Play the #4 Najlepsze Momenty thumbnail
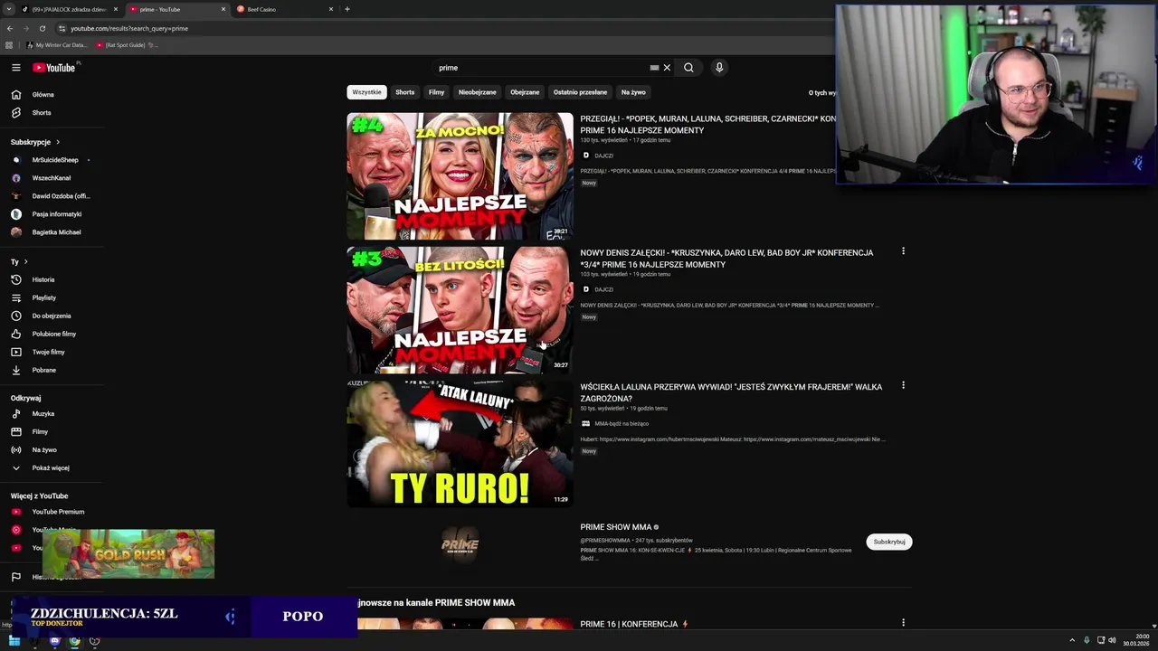This screenshot has height=651, width=1158. point(460,176)
